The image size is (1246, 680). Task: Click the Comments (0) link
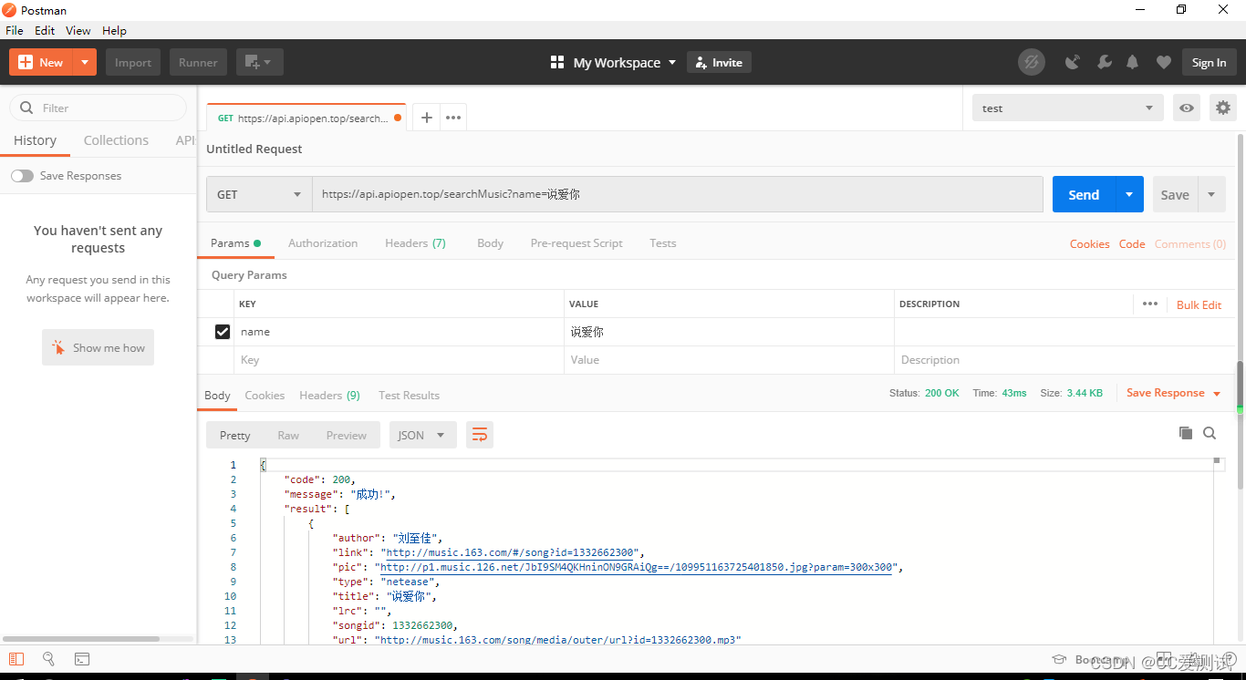[1190, 244]
